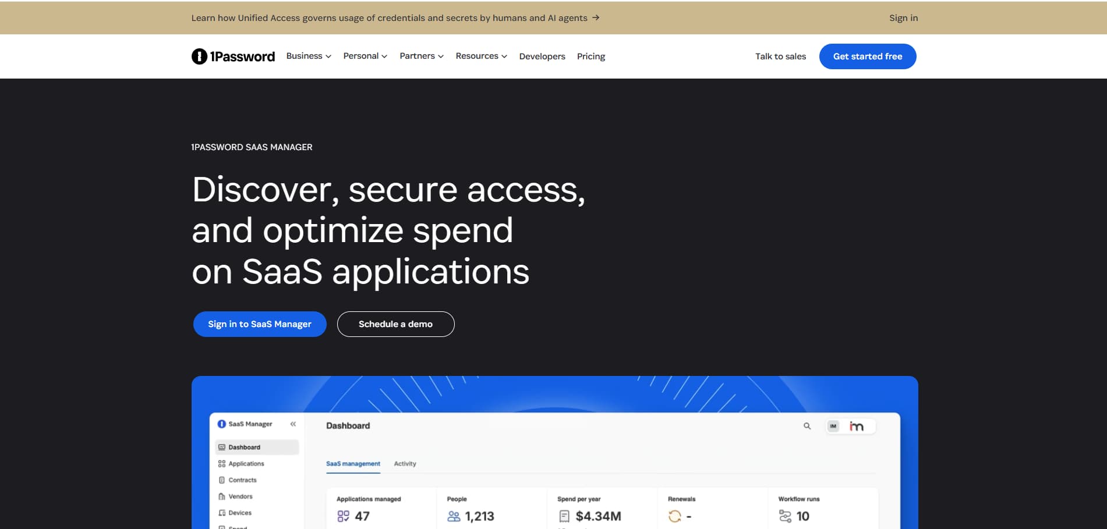
Task: Open Devices in the sidebar
Action: tap(240, 513)
